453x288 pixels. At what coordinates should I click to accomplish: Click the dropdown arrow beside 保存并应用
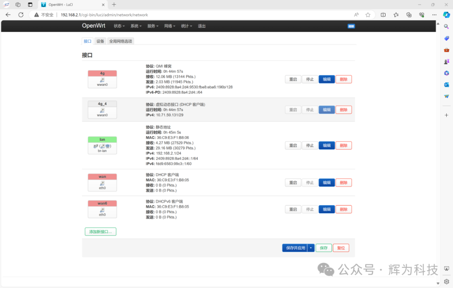tap(310, 248)
